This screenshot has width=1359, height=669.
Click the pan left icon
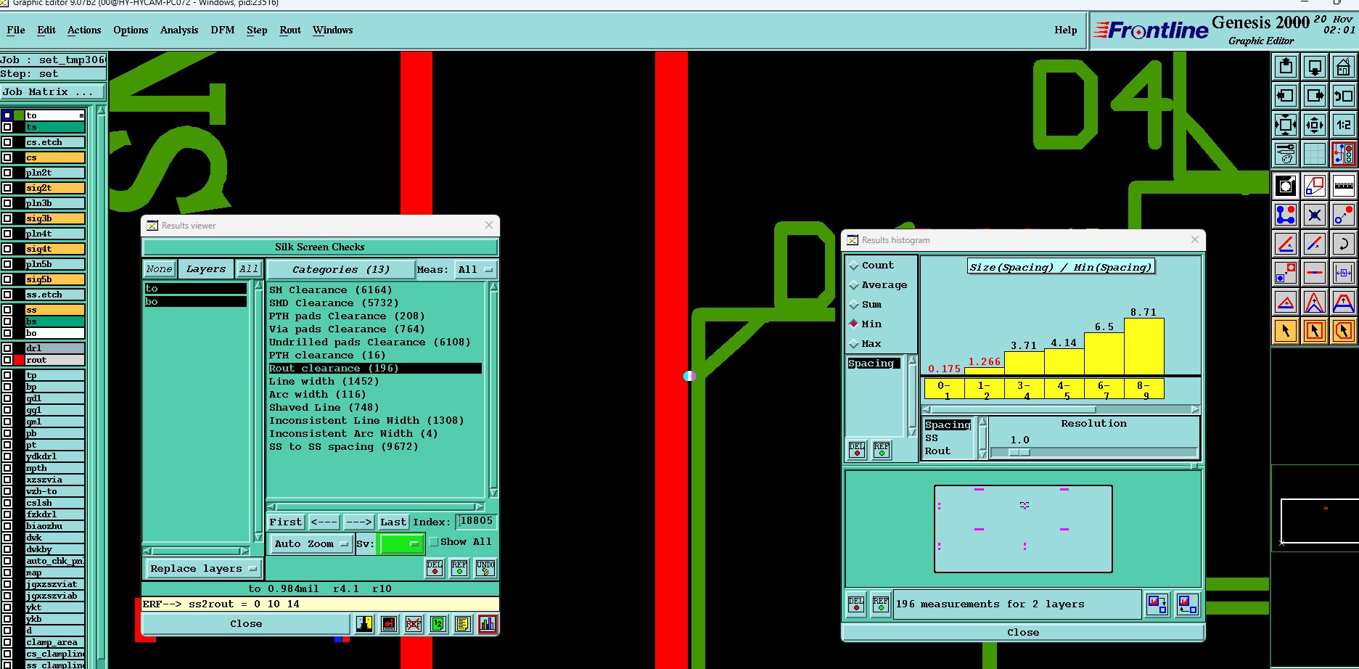1286,96
